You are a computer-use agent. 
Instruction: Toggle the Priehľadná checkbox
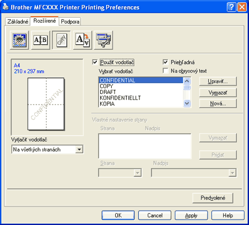(x=165, y=62)
